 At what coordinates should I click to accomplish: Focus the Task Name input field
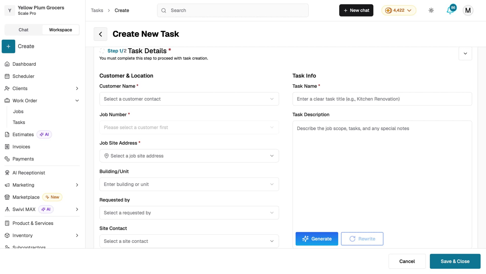tap(382, 99)
